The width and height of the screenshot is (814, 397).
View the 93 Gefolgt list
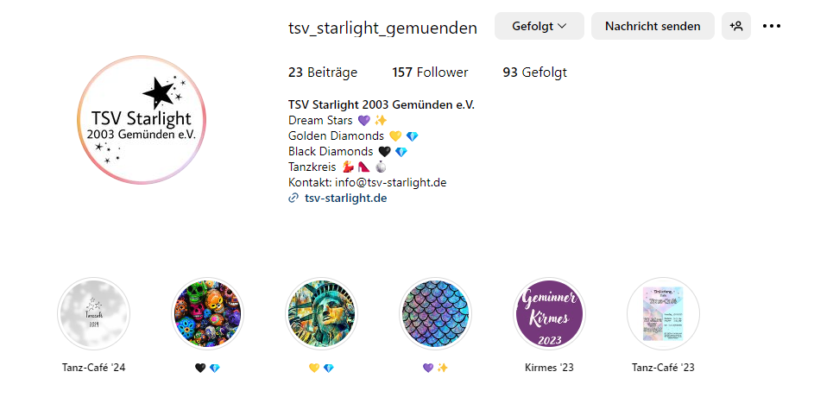534,72
